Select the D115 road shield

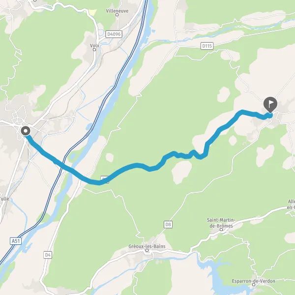click(x=207, y=46)
